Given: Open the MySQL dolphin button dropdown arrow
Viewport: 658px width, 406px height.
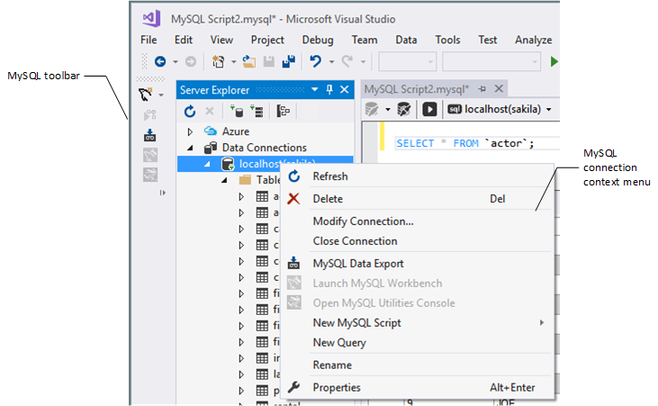Looking at the screenshot, I should (161, 95).
